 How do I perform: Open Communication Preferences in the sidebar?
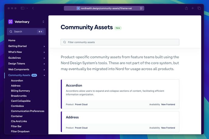[28, 111]
